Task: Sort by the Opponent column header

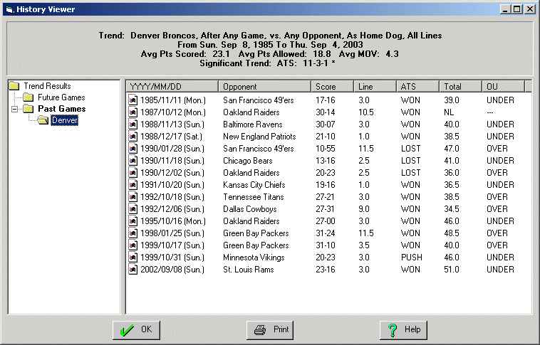Action: coord(264,86)
